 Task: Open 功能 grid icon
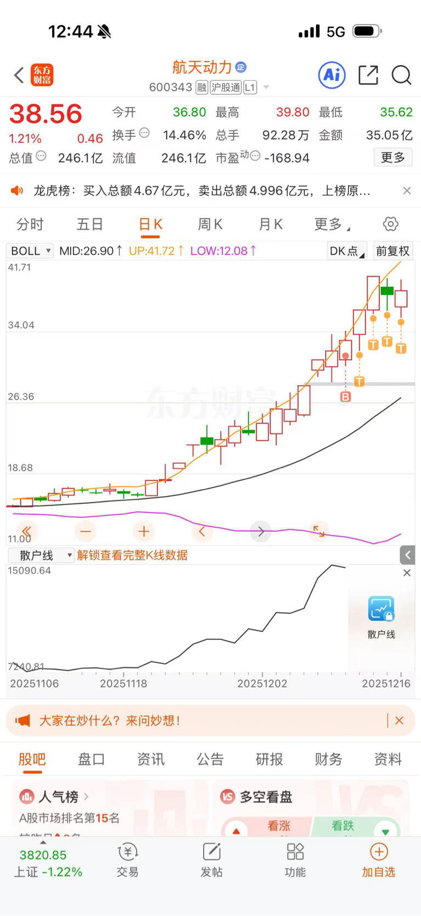pyautogui.click(x=295, y=860)
